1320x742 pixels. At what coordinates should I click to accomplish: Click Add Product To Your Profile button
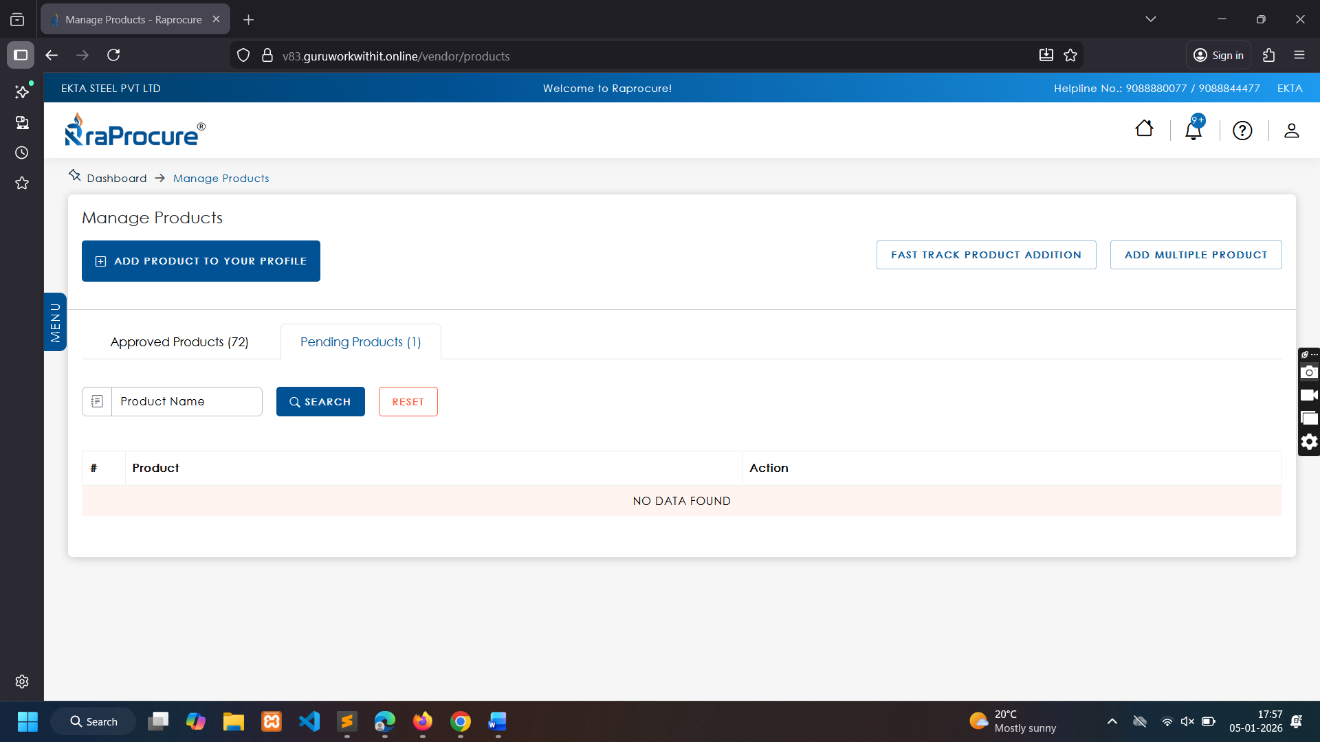pos(201,261)
